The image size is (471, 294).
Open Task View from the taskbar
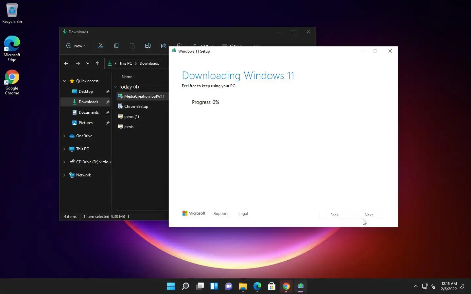(200, 286)
